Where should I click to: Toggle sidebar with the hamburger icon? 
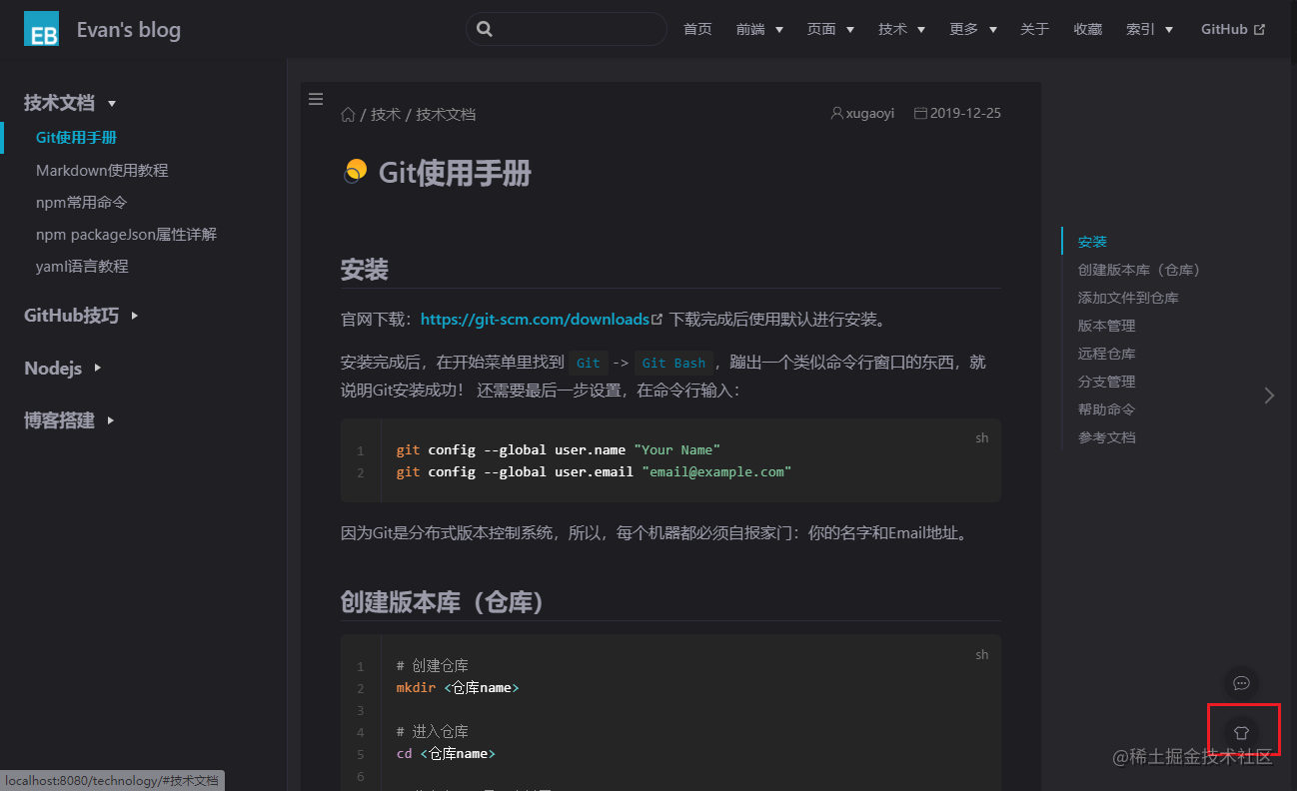[316, 99]
